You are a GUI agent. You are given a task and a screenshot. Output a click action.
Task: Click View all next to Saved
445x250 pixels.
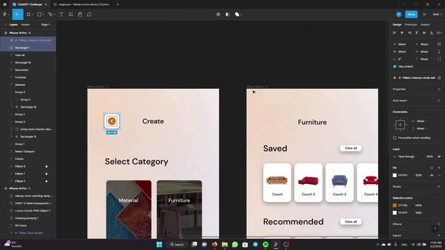pos(350,148)
